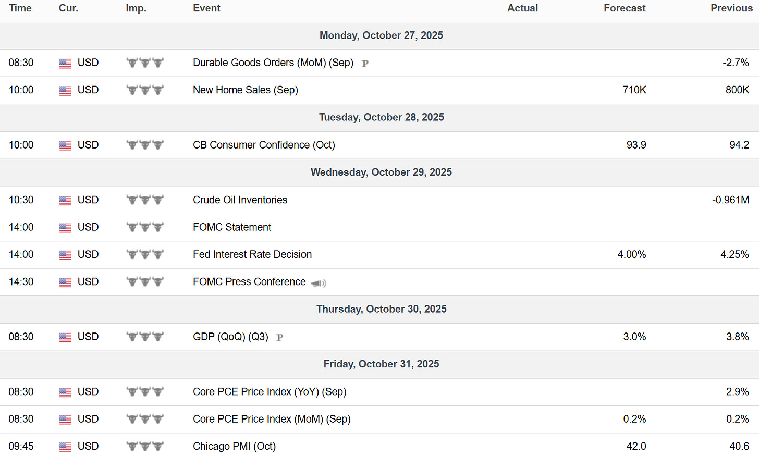Click the preliminary 'P' icon beside GDP (QoQ)
The image size is (759, 456).
point(279,338)
